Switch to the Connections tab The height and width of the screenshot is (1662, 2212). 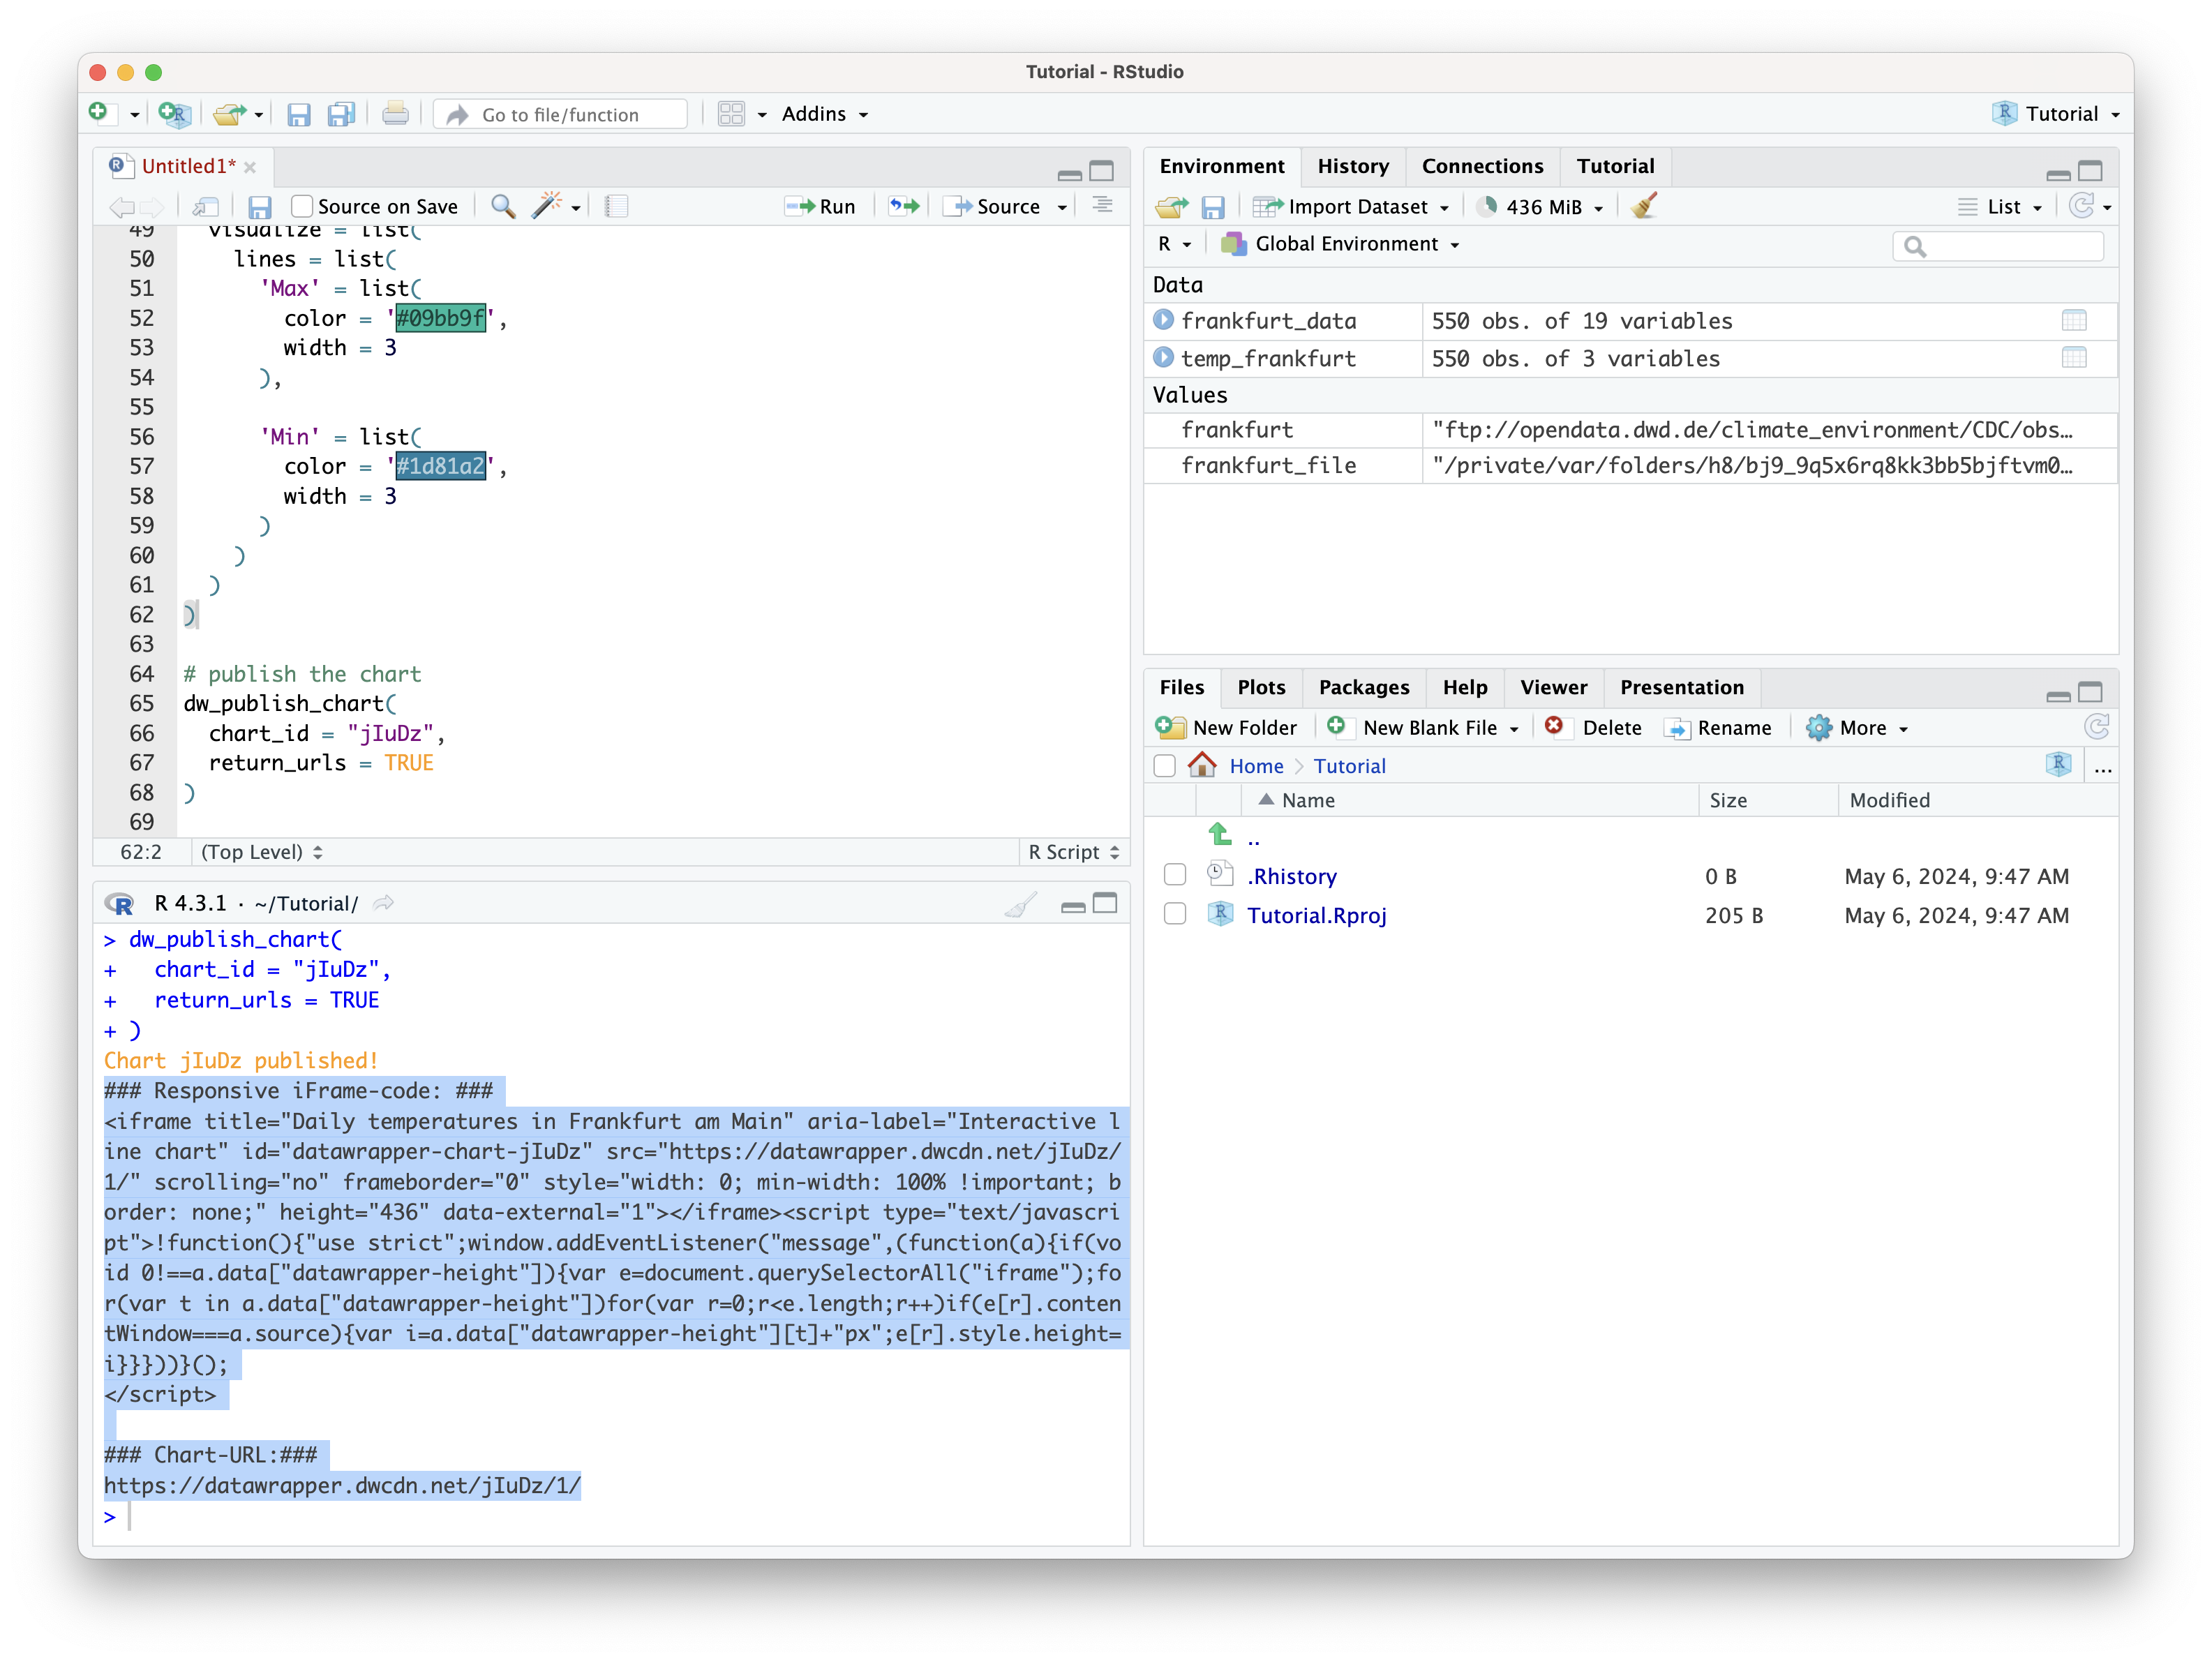click(x=1482, y=166)
